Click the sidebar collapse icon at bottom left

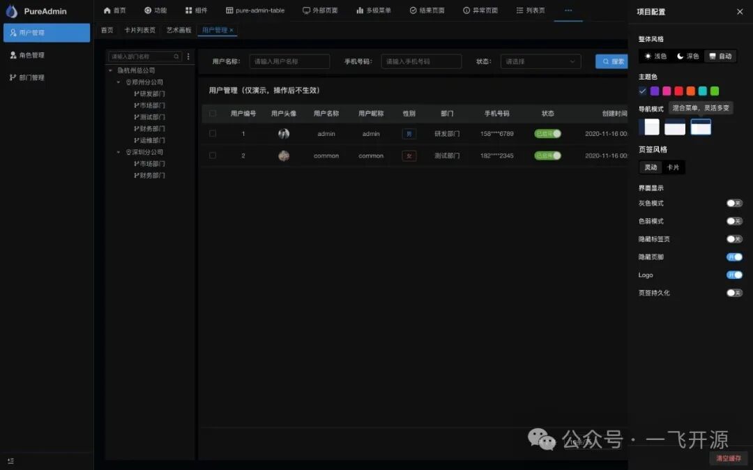(x=10, y=461)
